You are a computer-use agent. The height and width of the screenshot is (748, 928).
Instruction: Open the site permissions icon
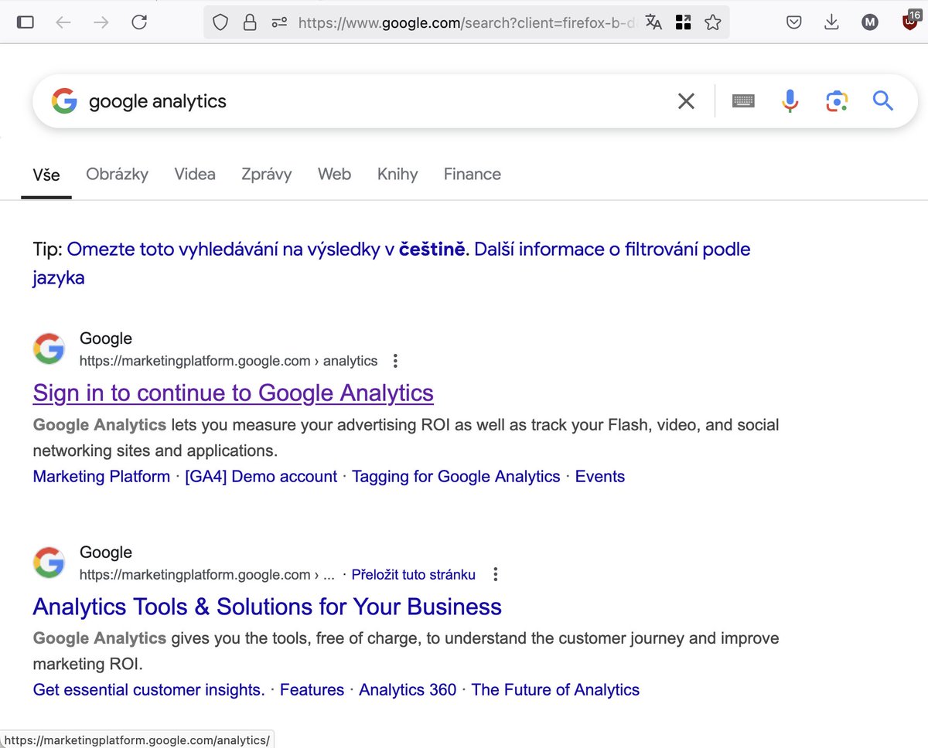279,22
